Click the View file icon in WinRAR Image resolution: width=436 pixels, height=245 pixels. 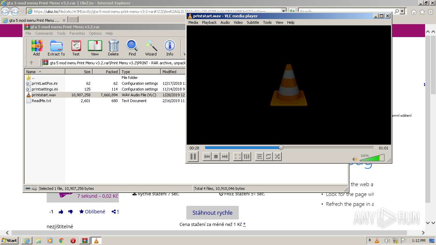click(x=95, y=48)
